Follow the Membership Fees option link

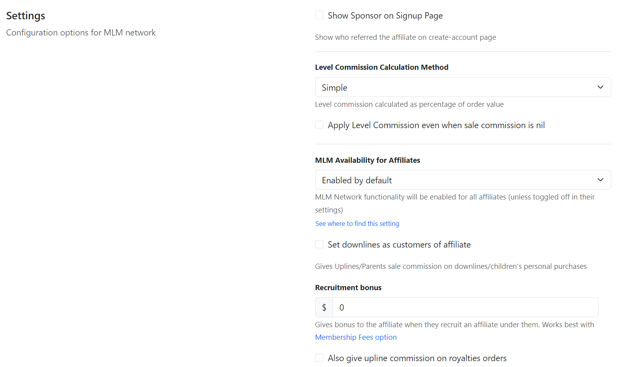click(356, 337)
